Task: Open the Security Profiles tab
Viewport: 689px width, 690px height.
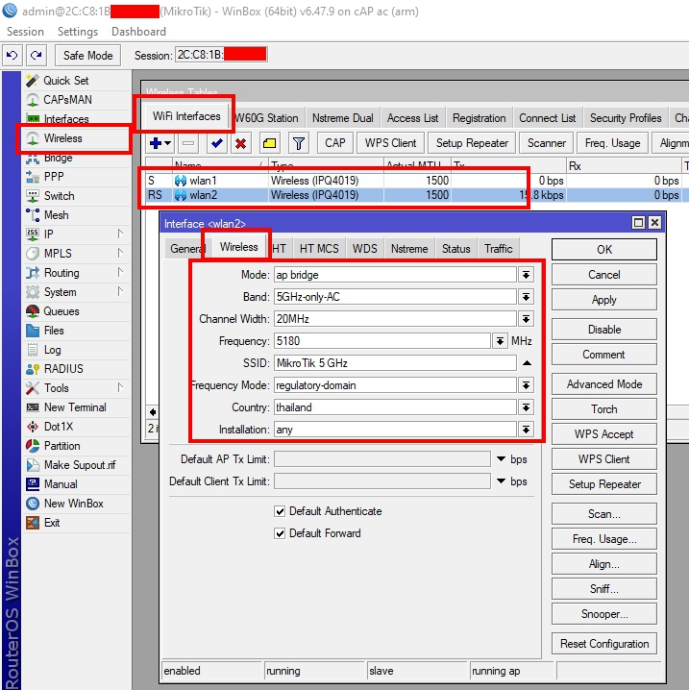Action: 626,118
